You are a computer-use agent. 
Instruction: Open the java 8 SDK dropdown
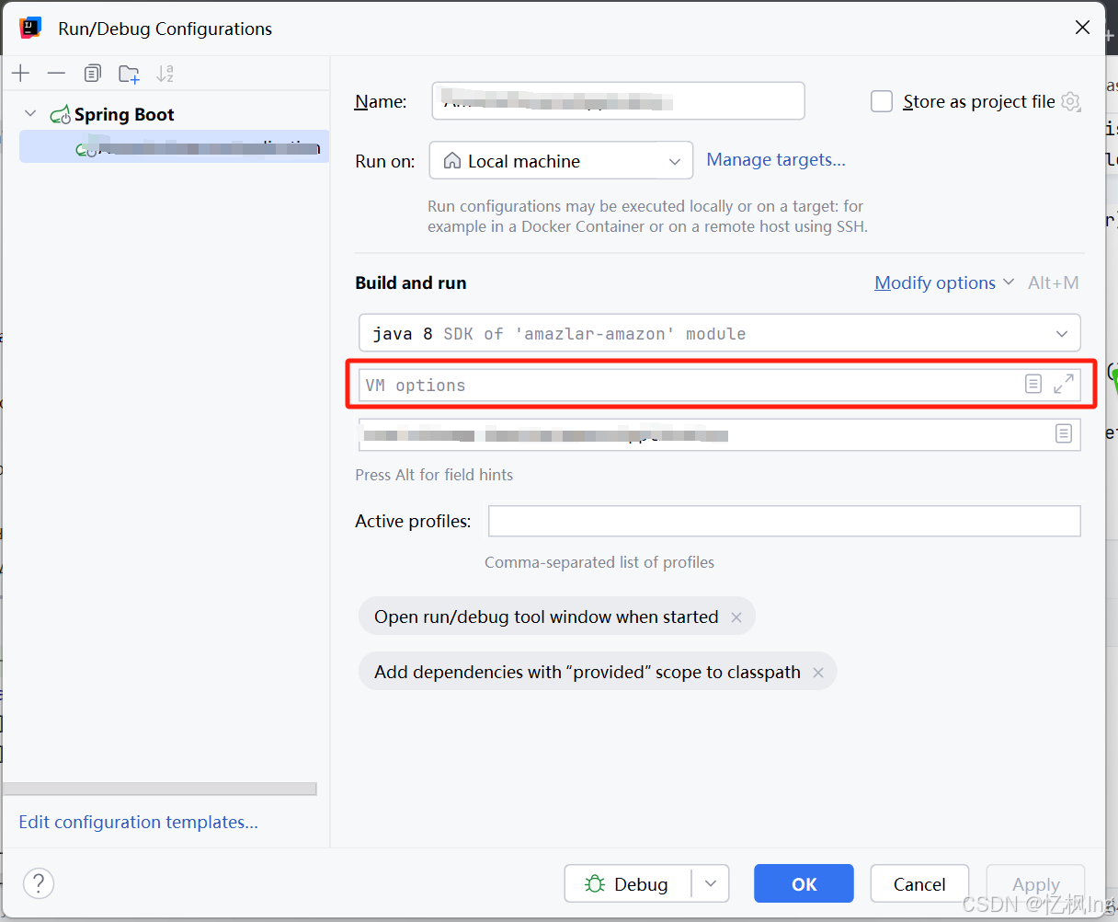1061,332
